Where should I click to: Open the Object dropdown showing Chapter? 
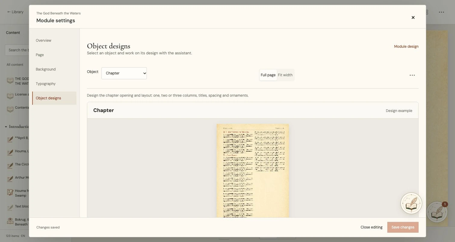click(124, 73)
